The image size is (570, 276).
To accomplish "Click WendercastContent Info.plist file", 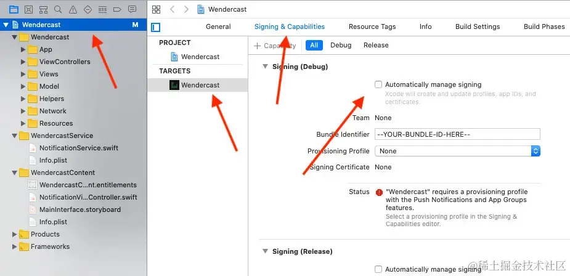I will click(x=53, y=222).
